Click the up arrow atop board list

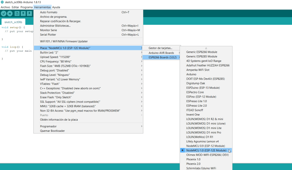(206, 48)
